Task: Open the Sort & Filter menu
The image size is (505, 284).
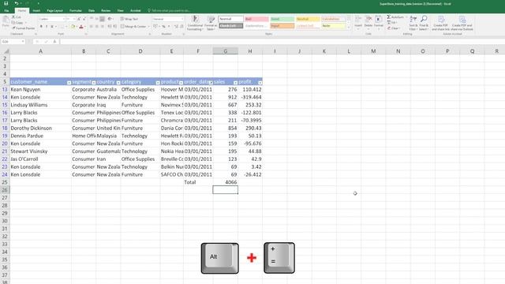Action: click(x=413, y=23)
